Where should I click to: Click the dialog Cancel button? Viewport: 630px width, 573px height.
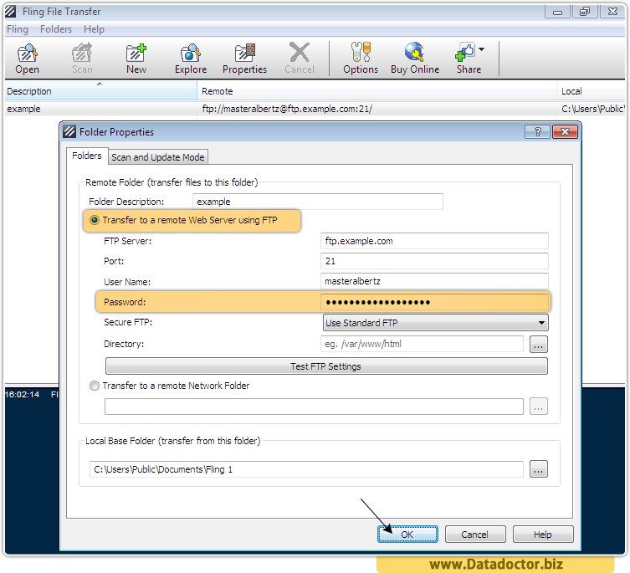point(475,535)
